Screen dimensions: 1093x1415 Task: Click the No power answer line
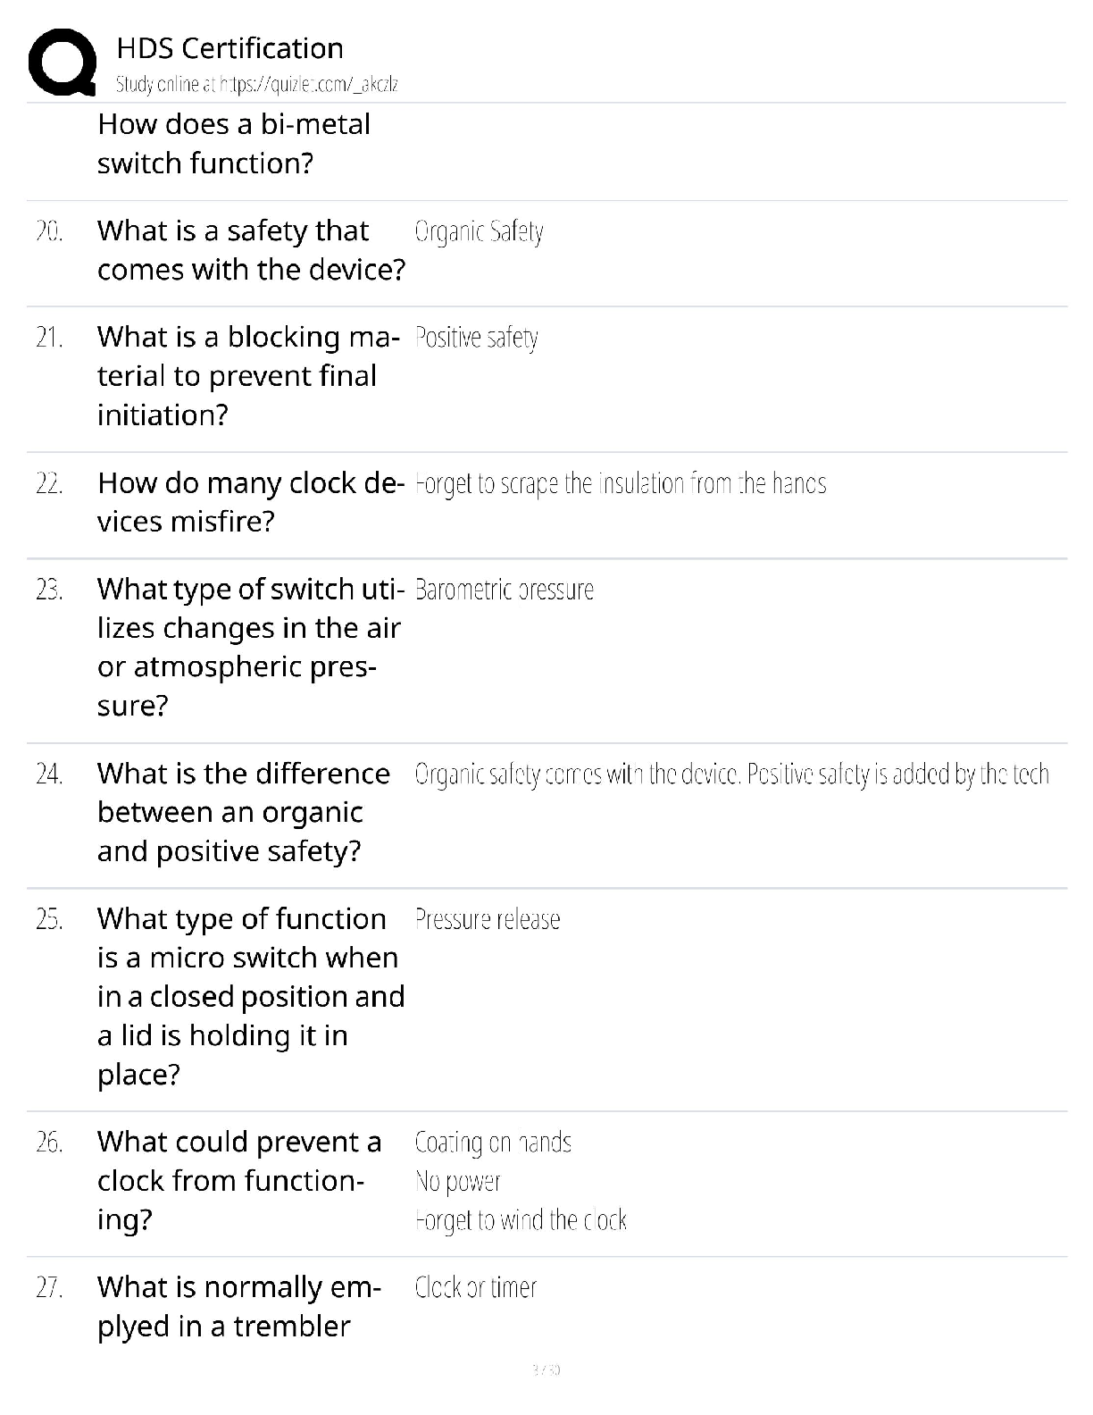[x=457, y=1181]
